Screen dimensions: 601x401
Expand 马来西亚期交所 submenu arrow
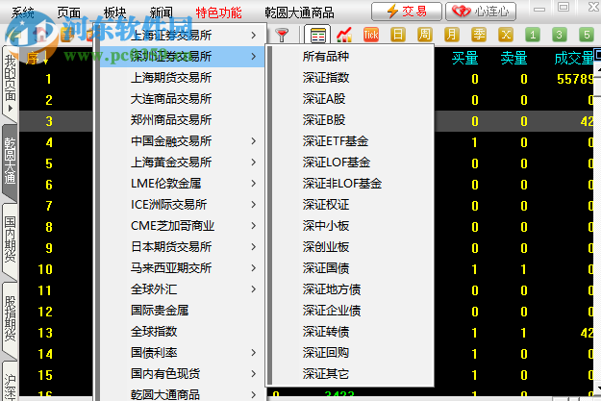(x=253, y=267)
